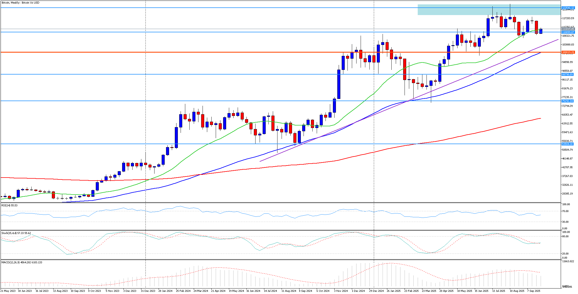
Task: Click the 8 Oct 2023 date label
Action: click(94, 291)
